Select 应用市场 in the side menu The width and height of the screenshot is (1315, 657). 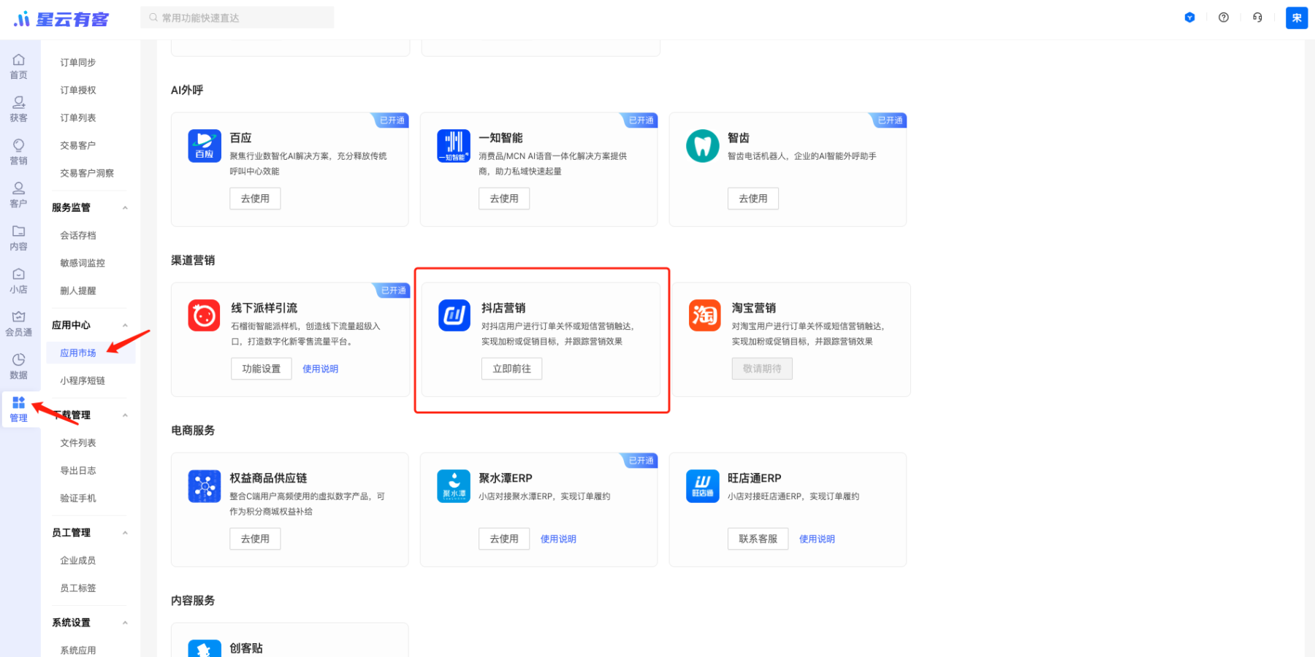(x=78, y=353)
